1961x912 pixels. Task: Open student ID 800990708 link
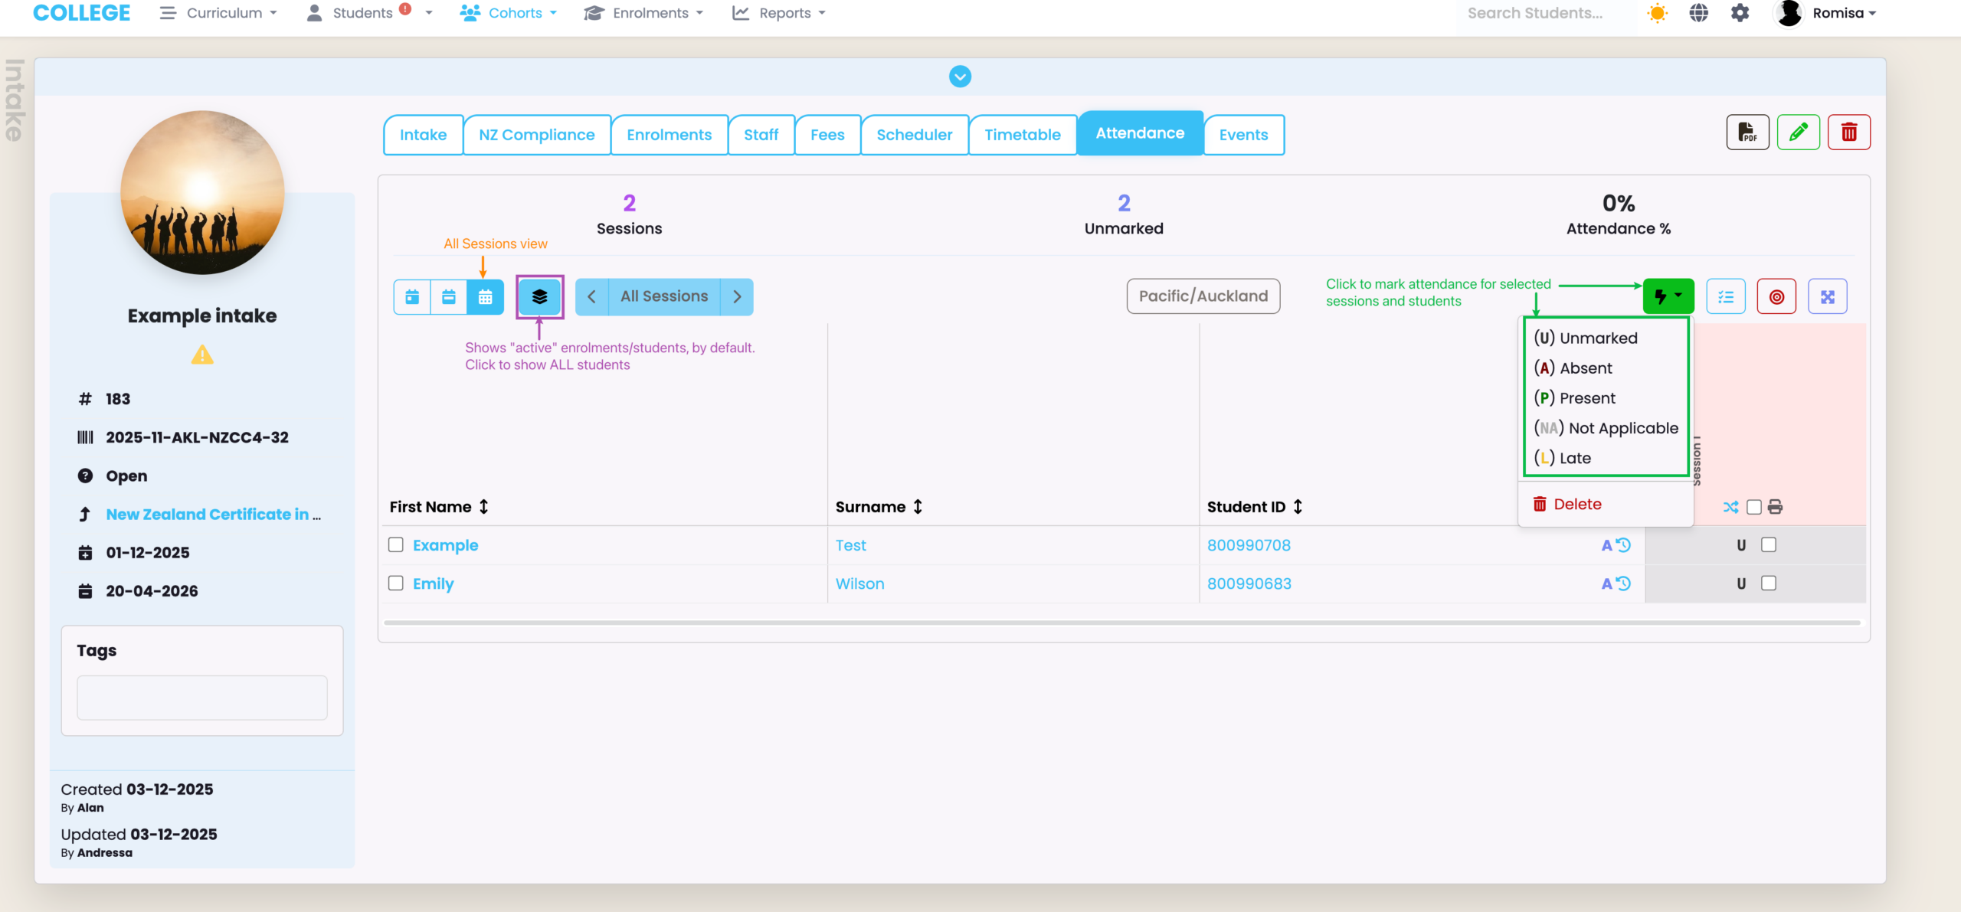click(1249, 545)
